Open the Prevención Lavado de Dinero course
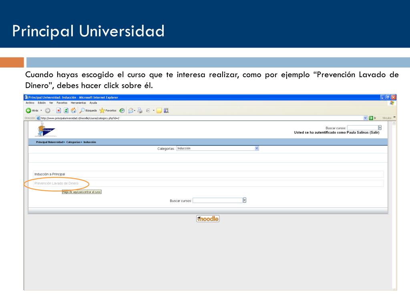 (x=56, y=183)
